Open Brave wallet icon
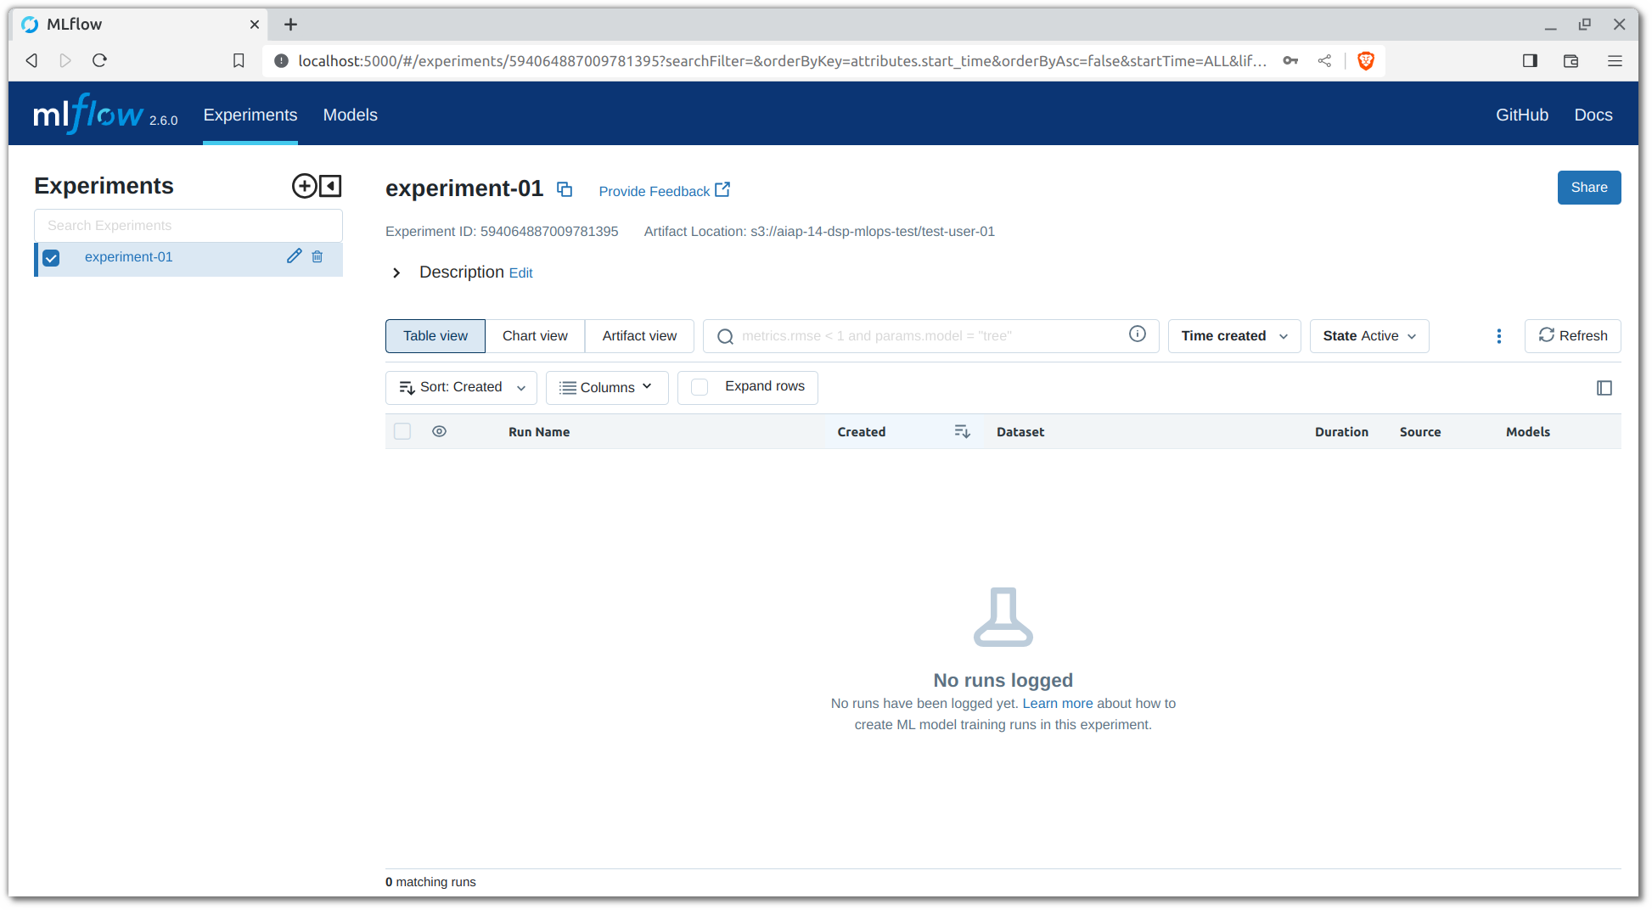This screenshot has width=1652, height=910. pyautogui.click(x=1571, y=60)
